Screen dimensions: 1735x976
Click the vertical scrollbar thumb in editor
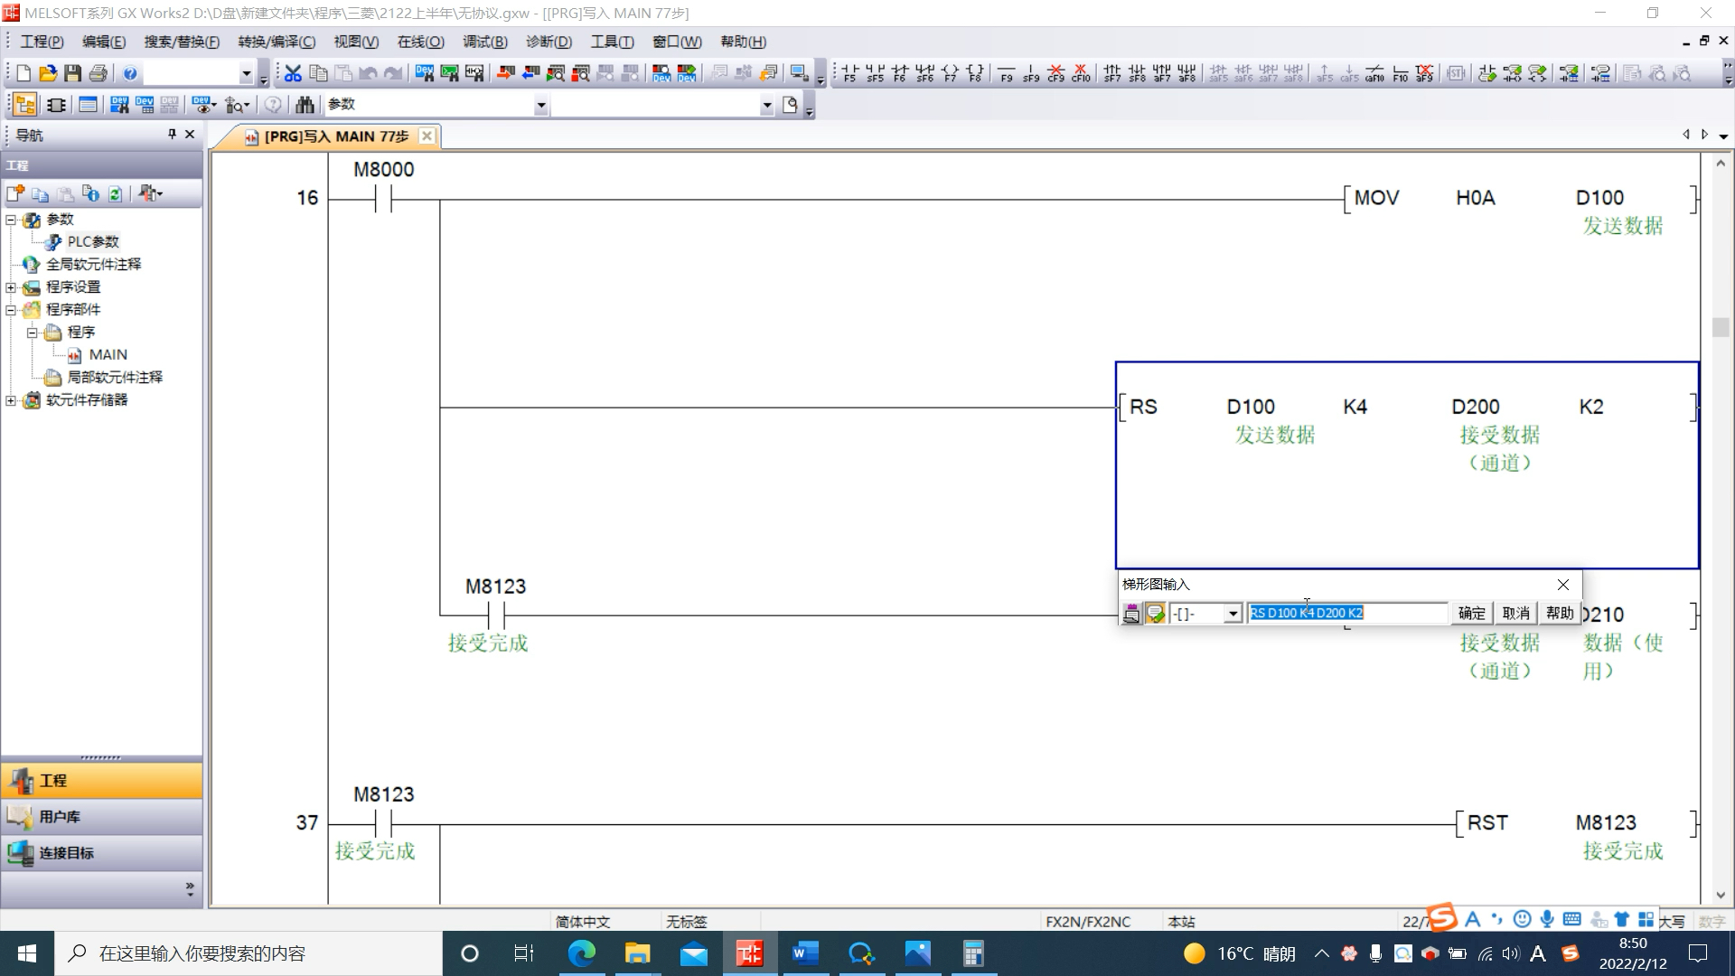pos(1720,327)
